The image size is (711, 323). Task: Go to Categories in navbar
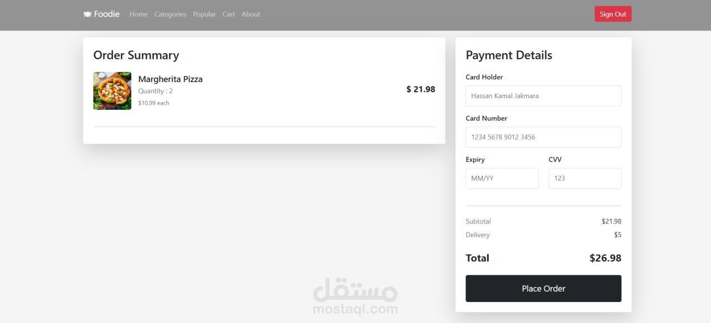(170, 14)
